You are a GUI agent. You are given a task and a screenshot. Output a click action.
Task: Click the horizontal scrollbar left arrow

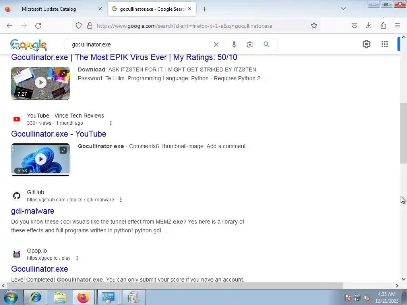[x=3, y=286]
